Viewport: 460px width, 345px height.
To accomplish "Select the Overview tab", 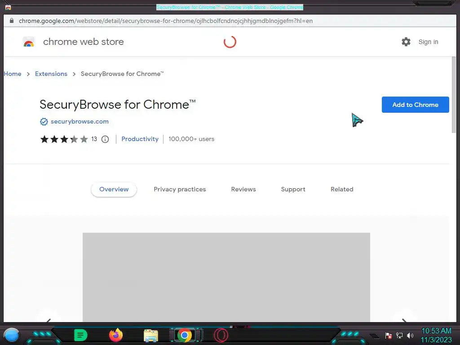I will click(x=114, y=190).
